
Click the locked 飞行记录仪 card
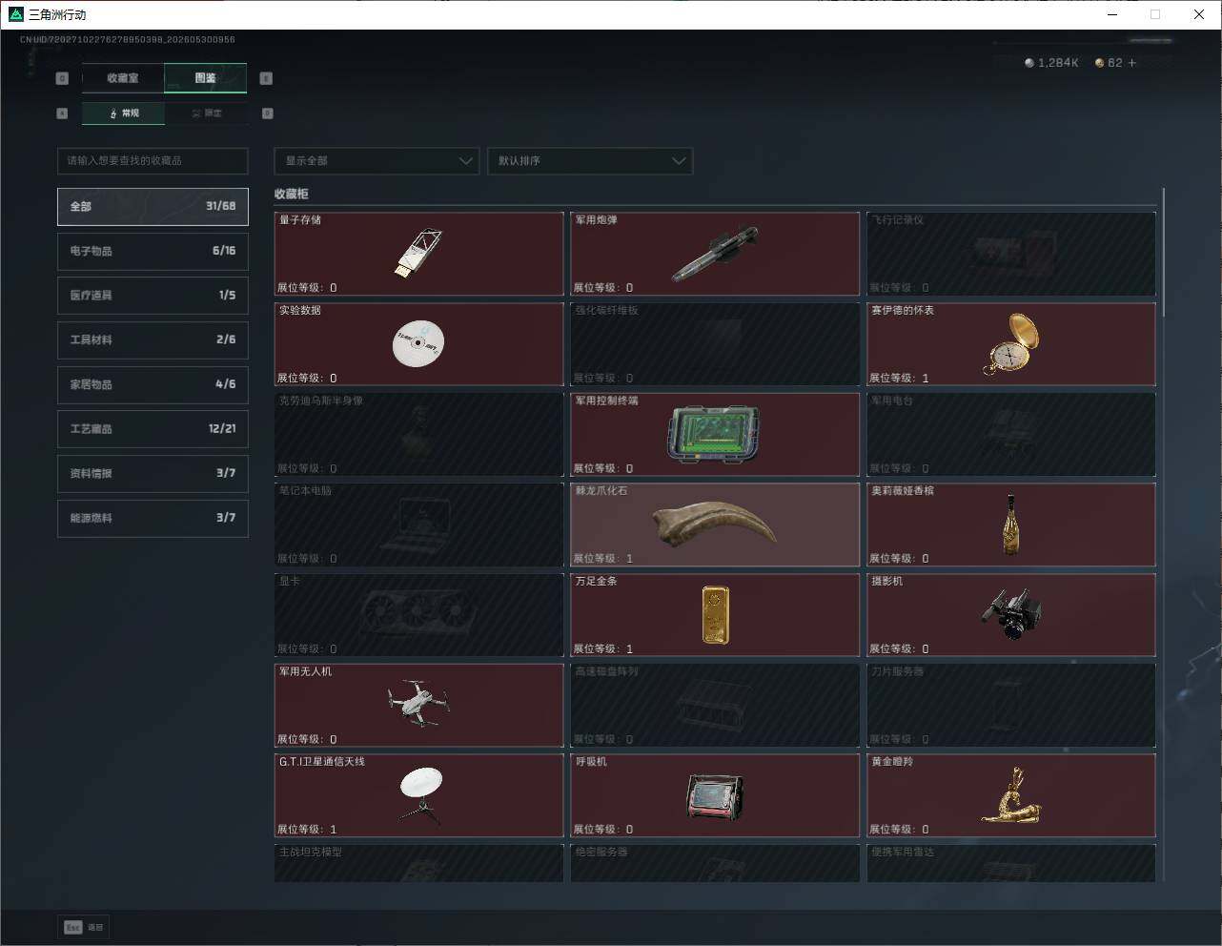[x=1011, y=254]
